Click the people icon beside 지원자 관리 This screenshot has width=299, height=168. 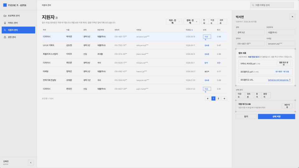coord(5,30)
